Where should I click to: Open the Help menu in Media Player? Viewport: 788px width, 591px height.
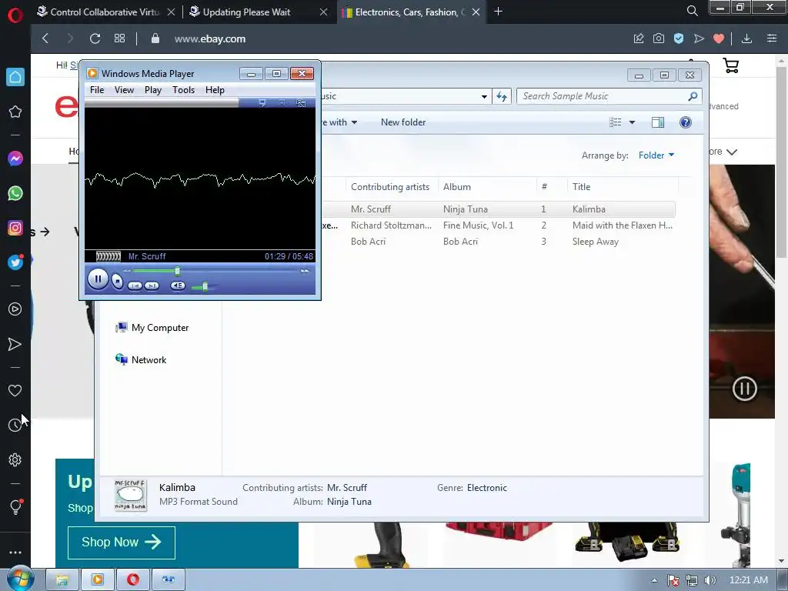[215, 90]
